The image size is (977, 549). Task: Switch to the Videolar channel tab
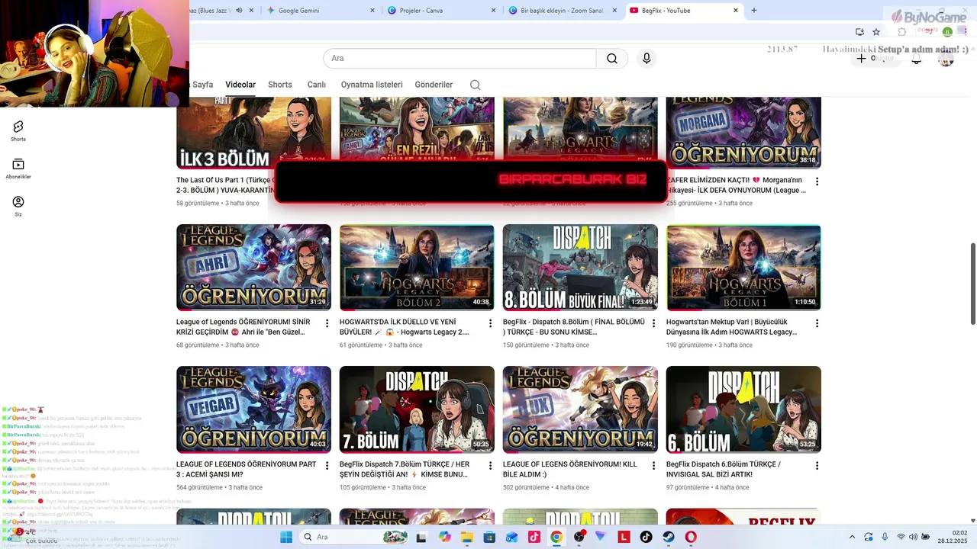click(240, 85)
